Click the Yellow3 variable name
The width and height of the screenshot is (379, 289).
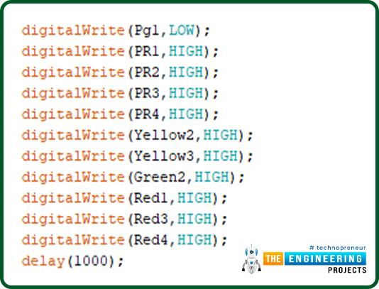[x=164, y=156]
